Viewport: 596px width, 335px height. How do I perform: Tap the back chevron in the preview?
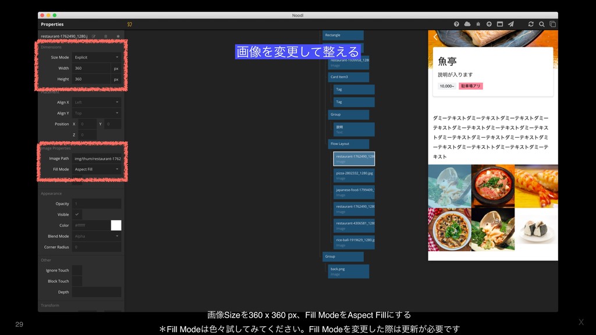(x=435, y=37)
